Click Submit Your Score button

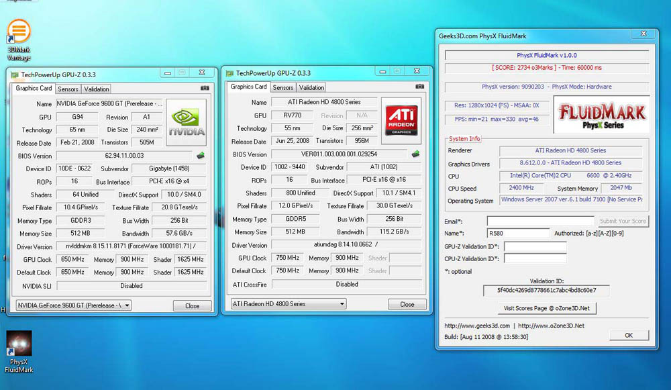click(623, 221)
